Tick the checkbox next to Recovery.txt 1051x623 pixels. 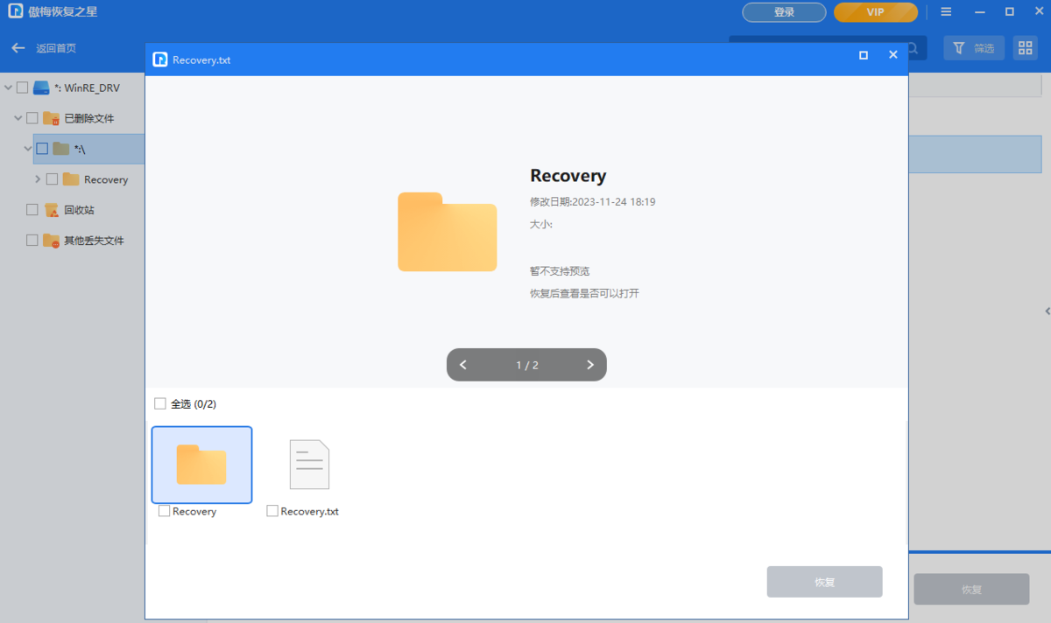[272, 510]
